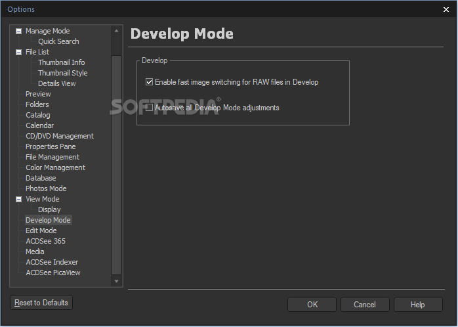This screenshot has height=327, width=458.
Task: Open Thumbnail Info settings
Action: point(61,62)
